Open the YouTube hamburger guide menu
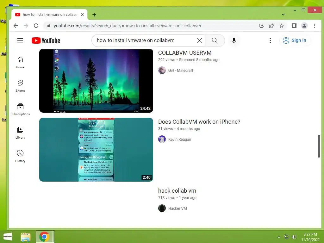324x243 pixels. click(x=20, y=40)
